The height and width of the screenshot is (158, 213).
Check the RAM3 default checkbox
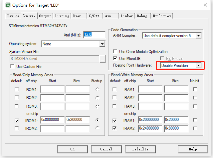coord(114,106)
